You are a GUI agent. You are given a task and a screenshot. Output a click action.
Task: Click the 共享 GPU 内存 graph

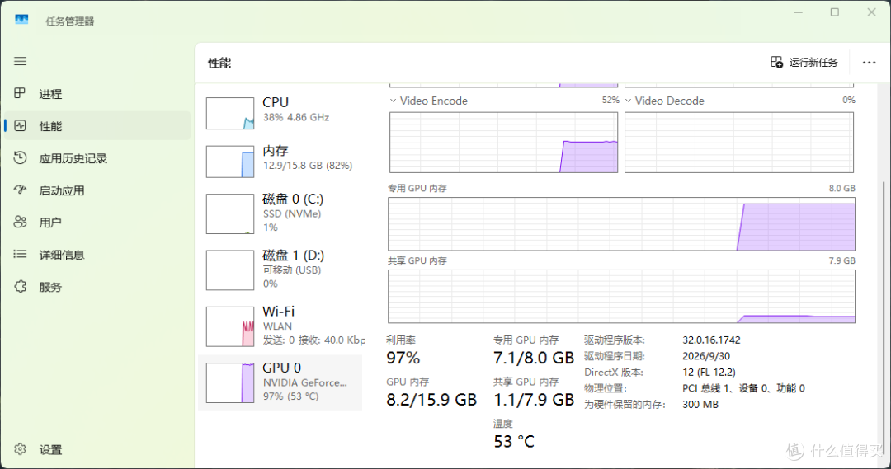(622, 297)
